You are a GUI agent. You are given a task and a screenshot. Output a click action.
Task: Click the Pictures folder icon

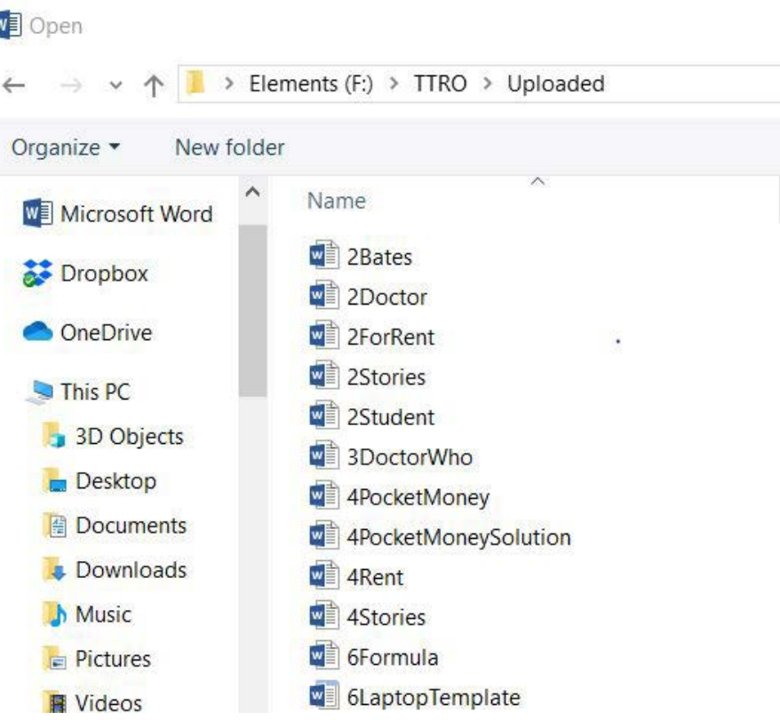coord(55,659)
